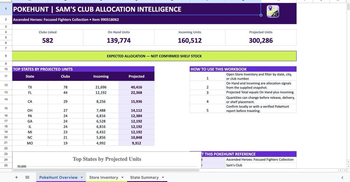Select Projected Total equals instruction cell
This screenshot has width=350, height=182.
[261, 92]
